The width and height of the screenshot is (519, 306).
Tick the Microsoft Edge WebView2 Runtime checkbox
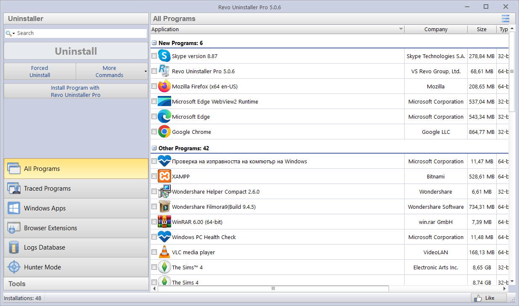tap(154, 101)
